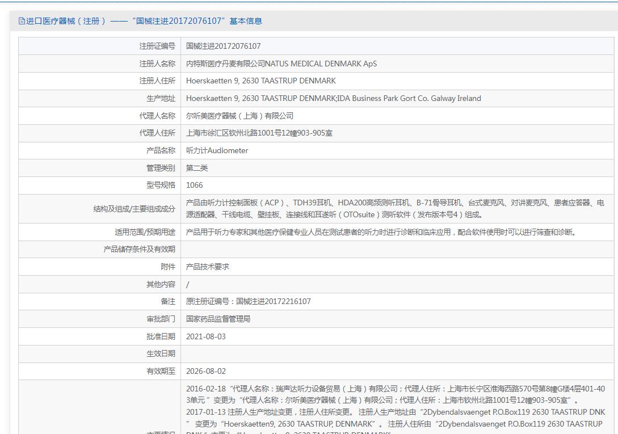Select registration number value 国械注进20172076107
The image size is (618, 434).
(x=223, y=46)
